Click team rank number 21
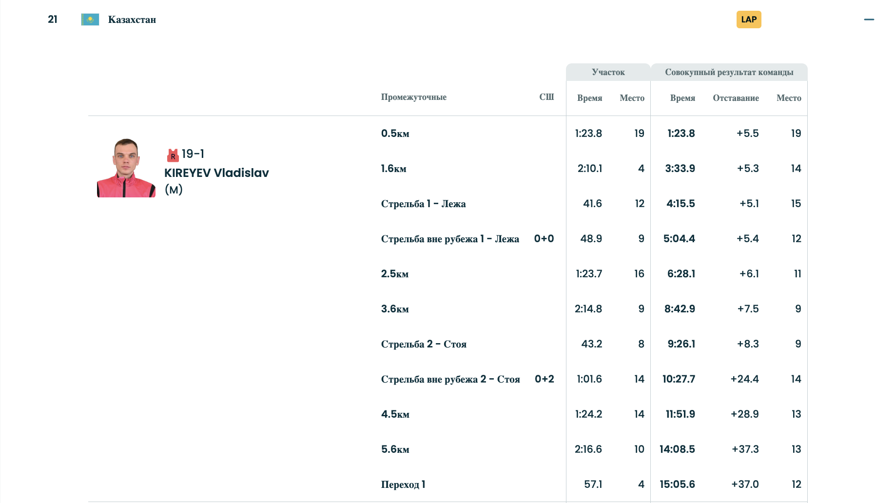 pos(53,19)
